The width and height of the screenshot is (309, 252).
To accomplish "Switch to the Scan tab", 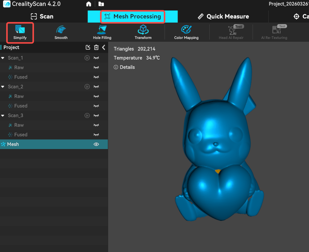I will (x=42, y=16).
